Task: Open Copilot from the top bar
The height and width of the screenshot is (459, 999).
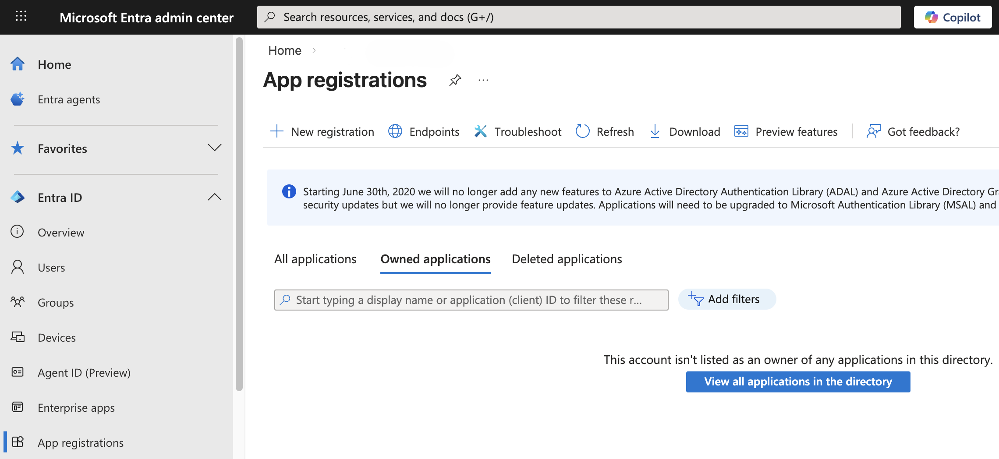Action: pos(953,17)
